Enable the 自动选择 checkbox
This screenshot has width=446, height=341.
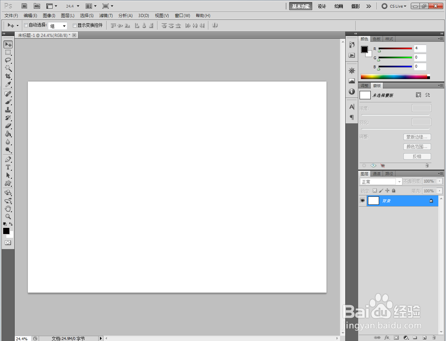click(26, 25)
